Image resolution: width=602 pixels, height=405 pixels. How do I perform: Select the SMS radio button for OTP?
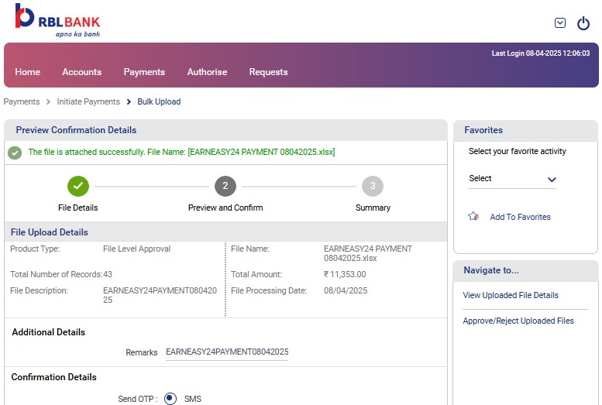point(170,399)
